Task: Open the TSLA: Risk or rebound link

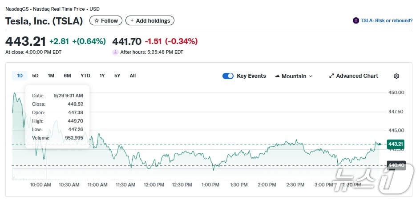Action: click(x=385, y=20)
